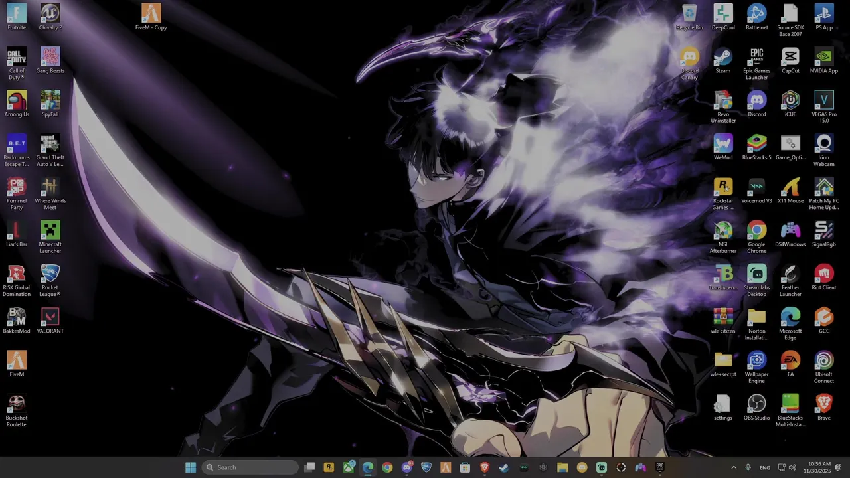
Task: Select the Iriun Webcam icon
Action: 824,151
